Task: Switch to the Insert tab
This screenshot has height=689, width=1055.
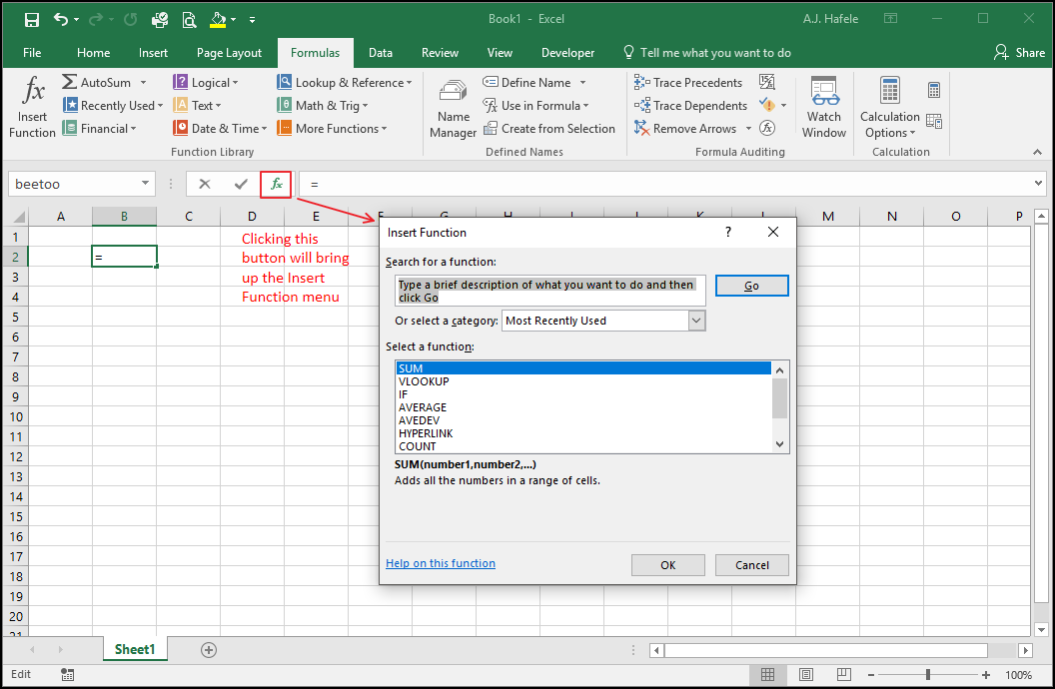Action: [154, 53]
